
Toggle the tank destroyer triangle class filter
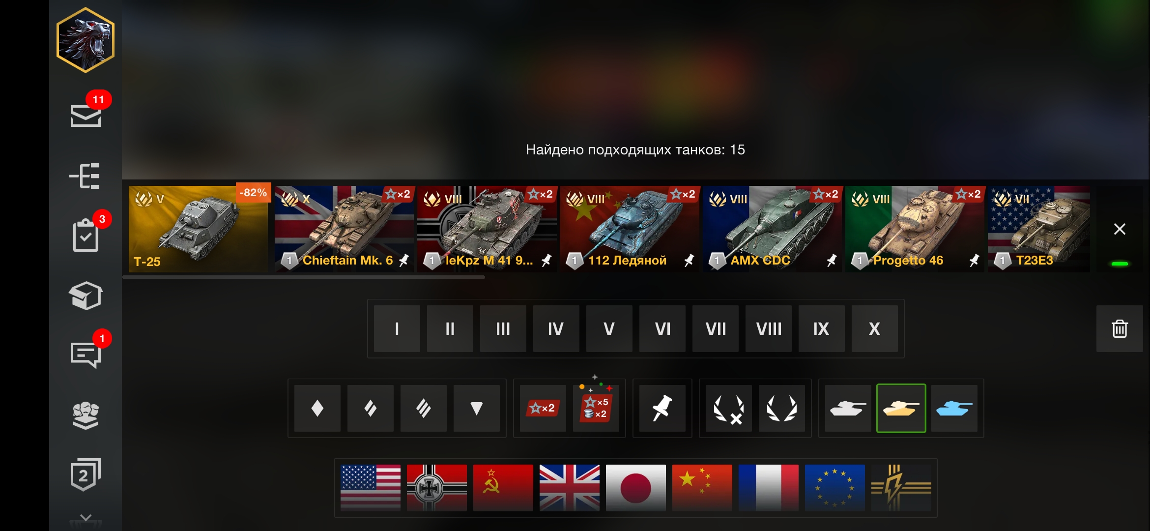point(476,408)
